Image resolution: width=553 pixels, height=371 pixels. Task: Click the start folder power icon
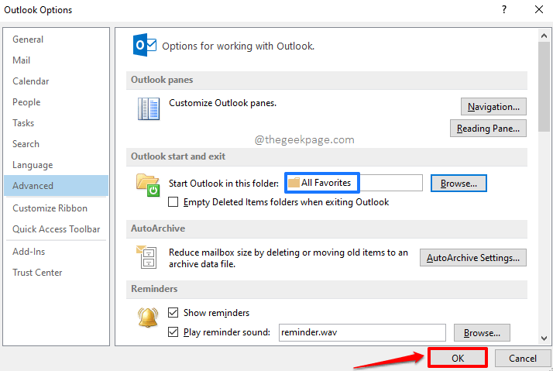tap(148, 184)
